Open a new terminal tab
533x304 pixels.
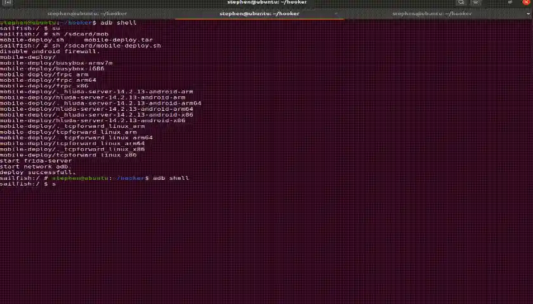pyautogui.click(x=6, y=3)
